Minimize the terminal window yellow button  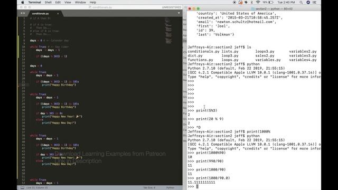coord(194,9)
